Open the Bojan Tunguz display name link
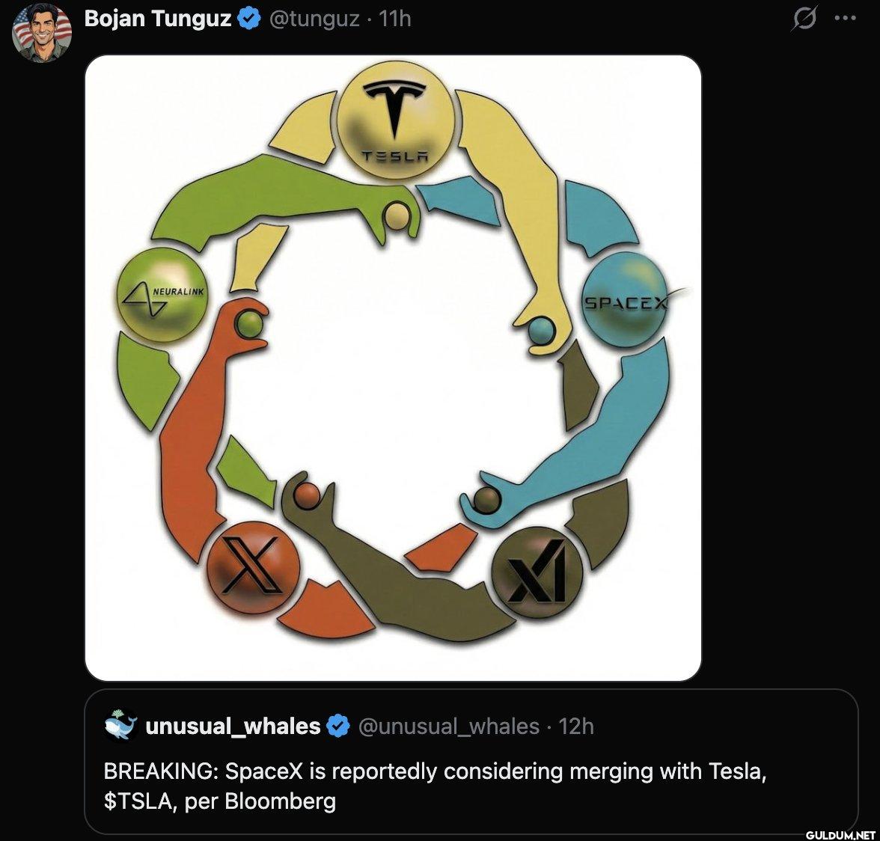Image resolution: width=880 pixels, height=841 pixels. point(158,19)
